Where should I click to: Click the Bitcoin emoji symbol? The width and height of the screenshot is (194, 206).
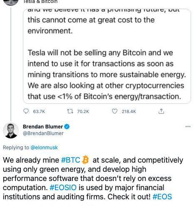(85, 160)
